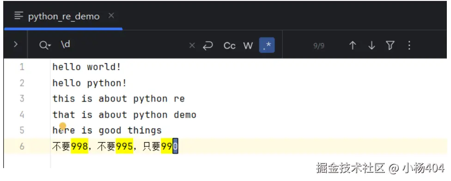Click the selected digit 0 match
The height and width of the screenshot is (181, 451).
click(175, 146)
